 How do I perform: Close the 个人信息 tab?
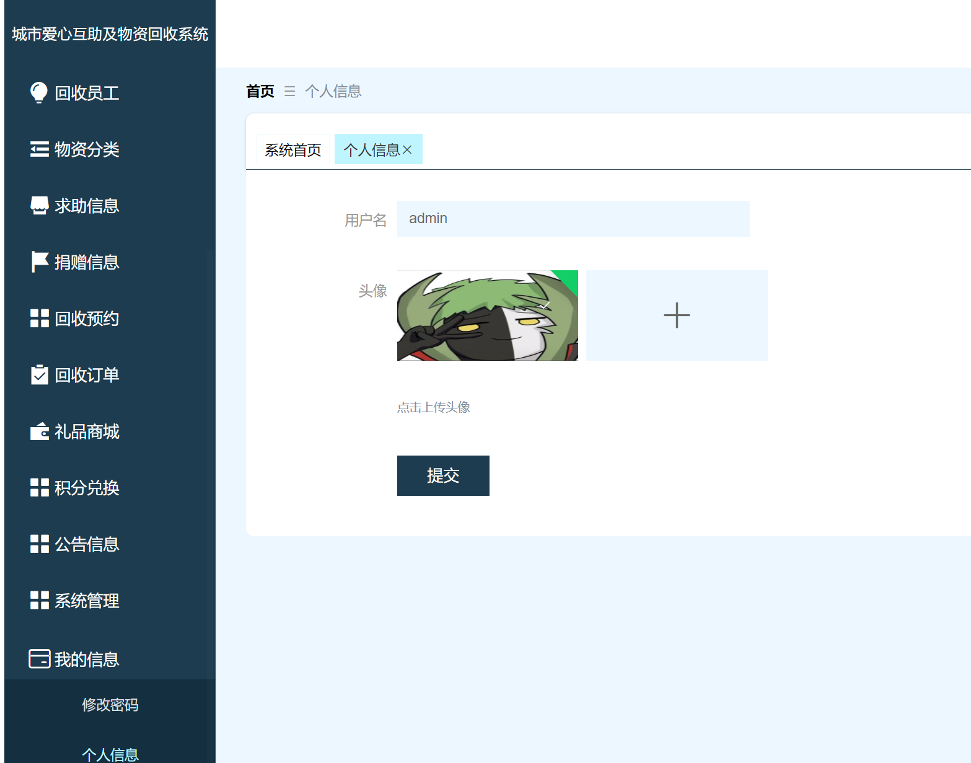pos(408,149)
